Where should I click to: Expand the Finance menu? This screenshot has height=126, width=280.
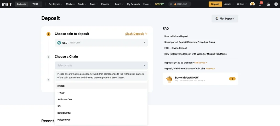pyautogui.click(x=106, y=4)
